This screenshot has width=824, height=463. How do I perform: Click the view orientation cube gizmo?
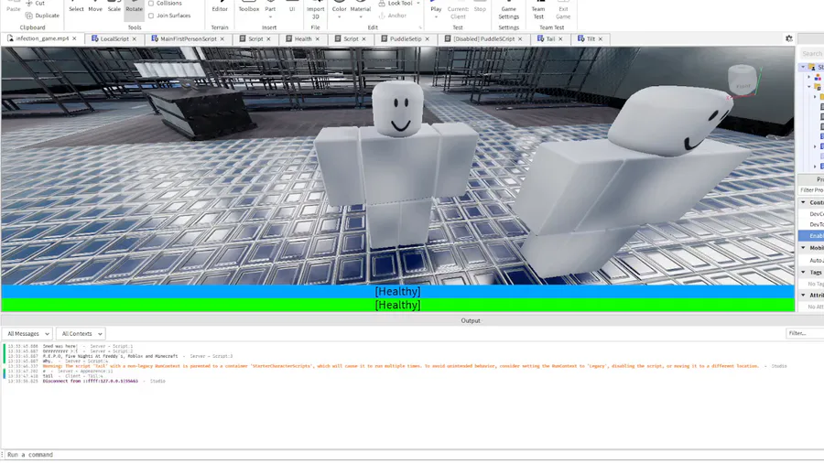[743, 81]
